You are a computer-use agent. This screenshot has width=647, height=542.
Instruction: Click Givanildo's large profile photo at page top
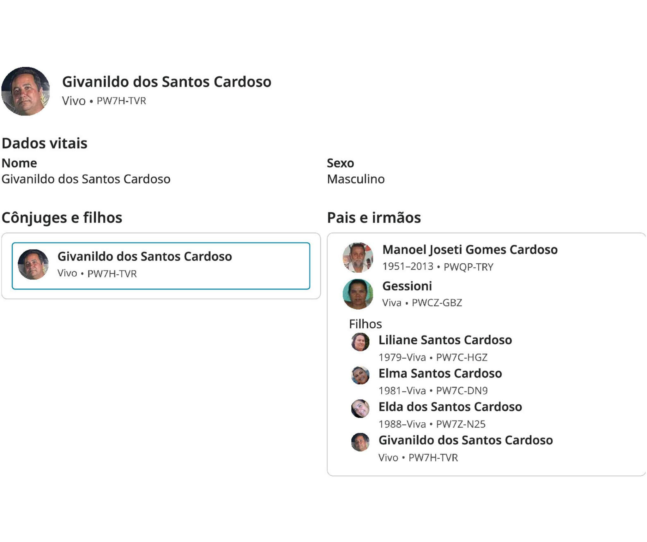26,91
